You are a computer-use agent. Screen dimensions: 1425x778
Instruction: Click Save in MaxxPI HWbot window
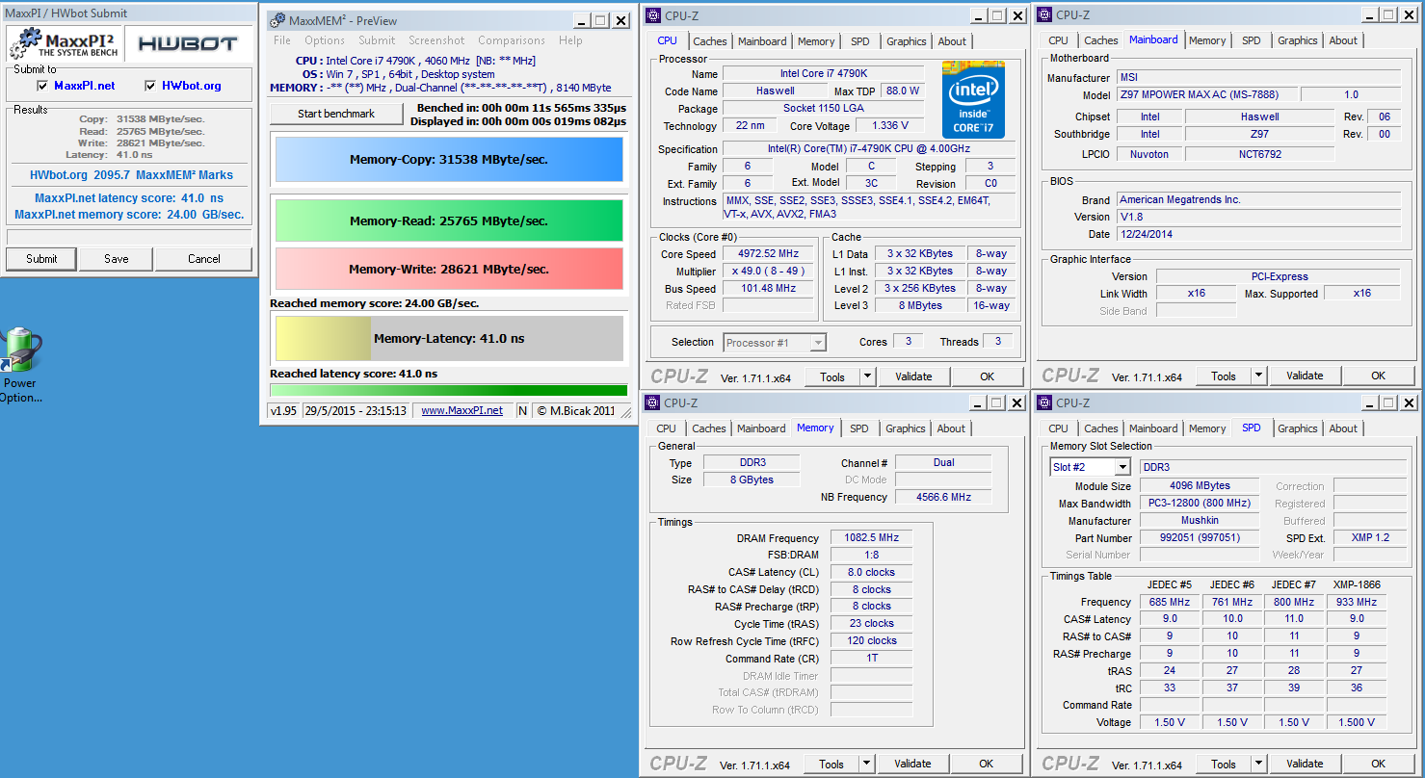coord(117,259)
